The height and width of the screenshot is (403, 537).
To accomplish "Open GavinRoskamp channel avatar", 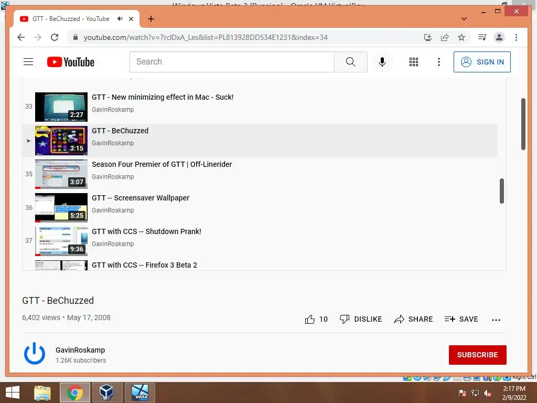I will [34, 354].
